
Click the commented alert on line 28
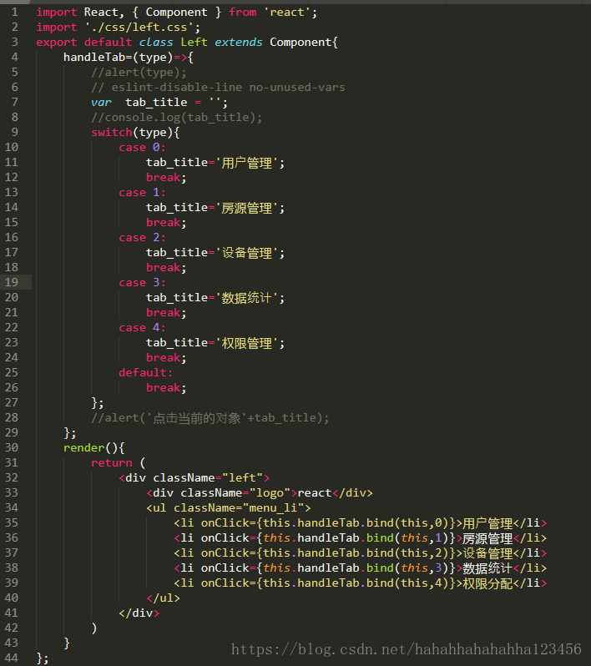click(x=210, y=417)
